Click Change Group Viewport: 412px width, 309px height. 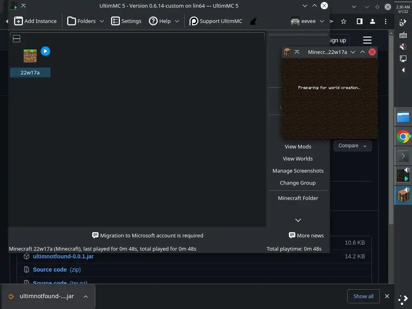coord(298,183)
